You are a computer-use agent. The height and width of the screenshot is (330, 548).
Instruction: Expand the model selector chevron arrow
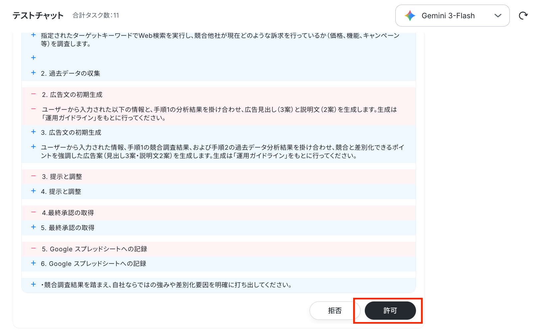coord(498,16)
